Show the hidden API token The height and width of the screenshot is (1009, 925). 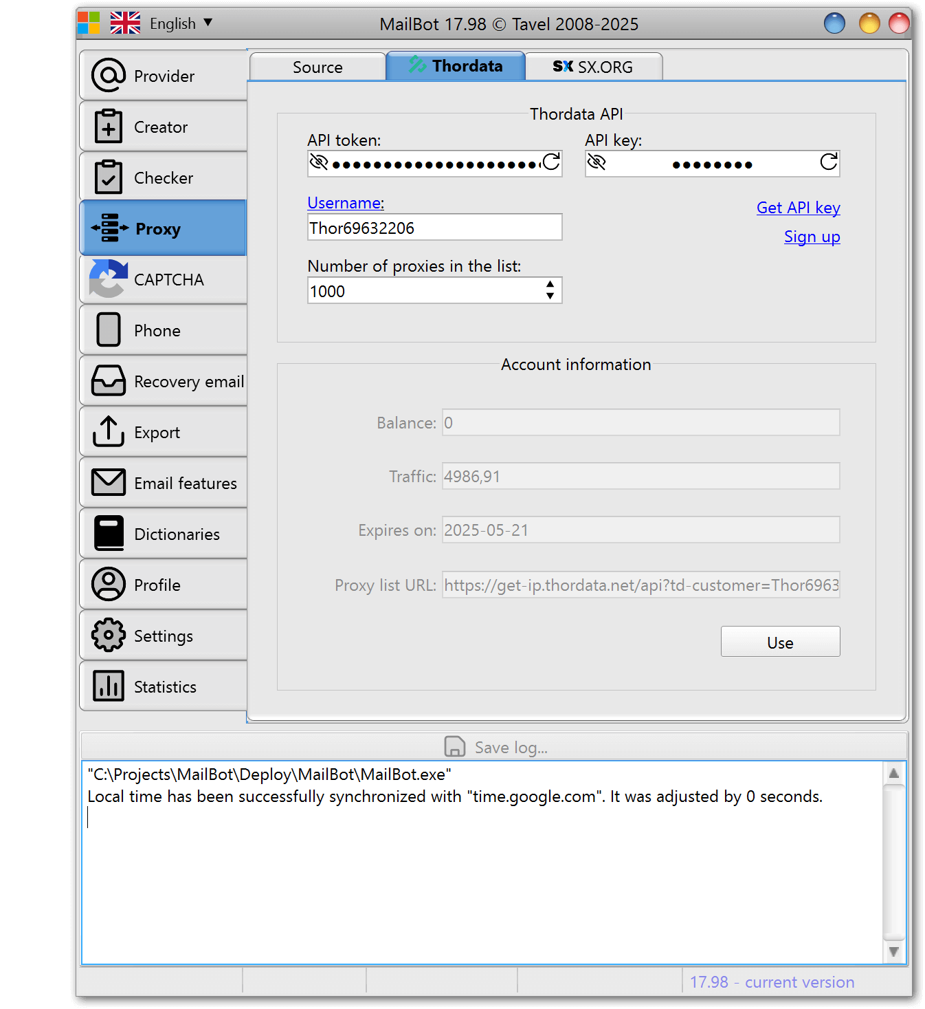click(x=319, y=162)
